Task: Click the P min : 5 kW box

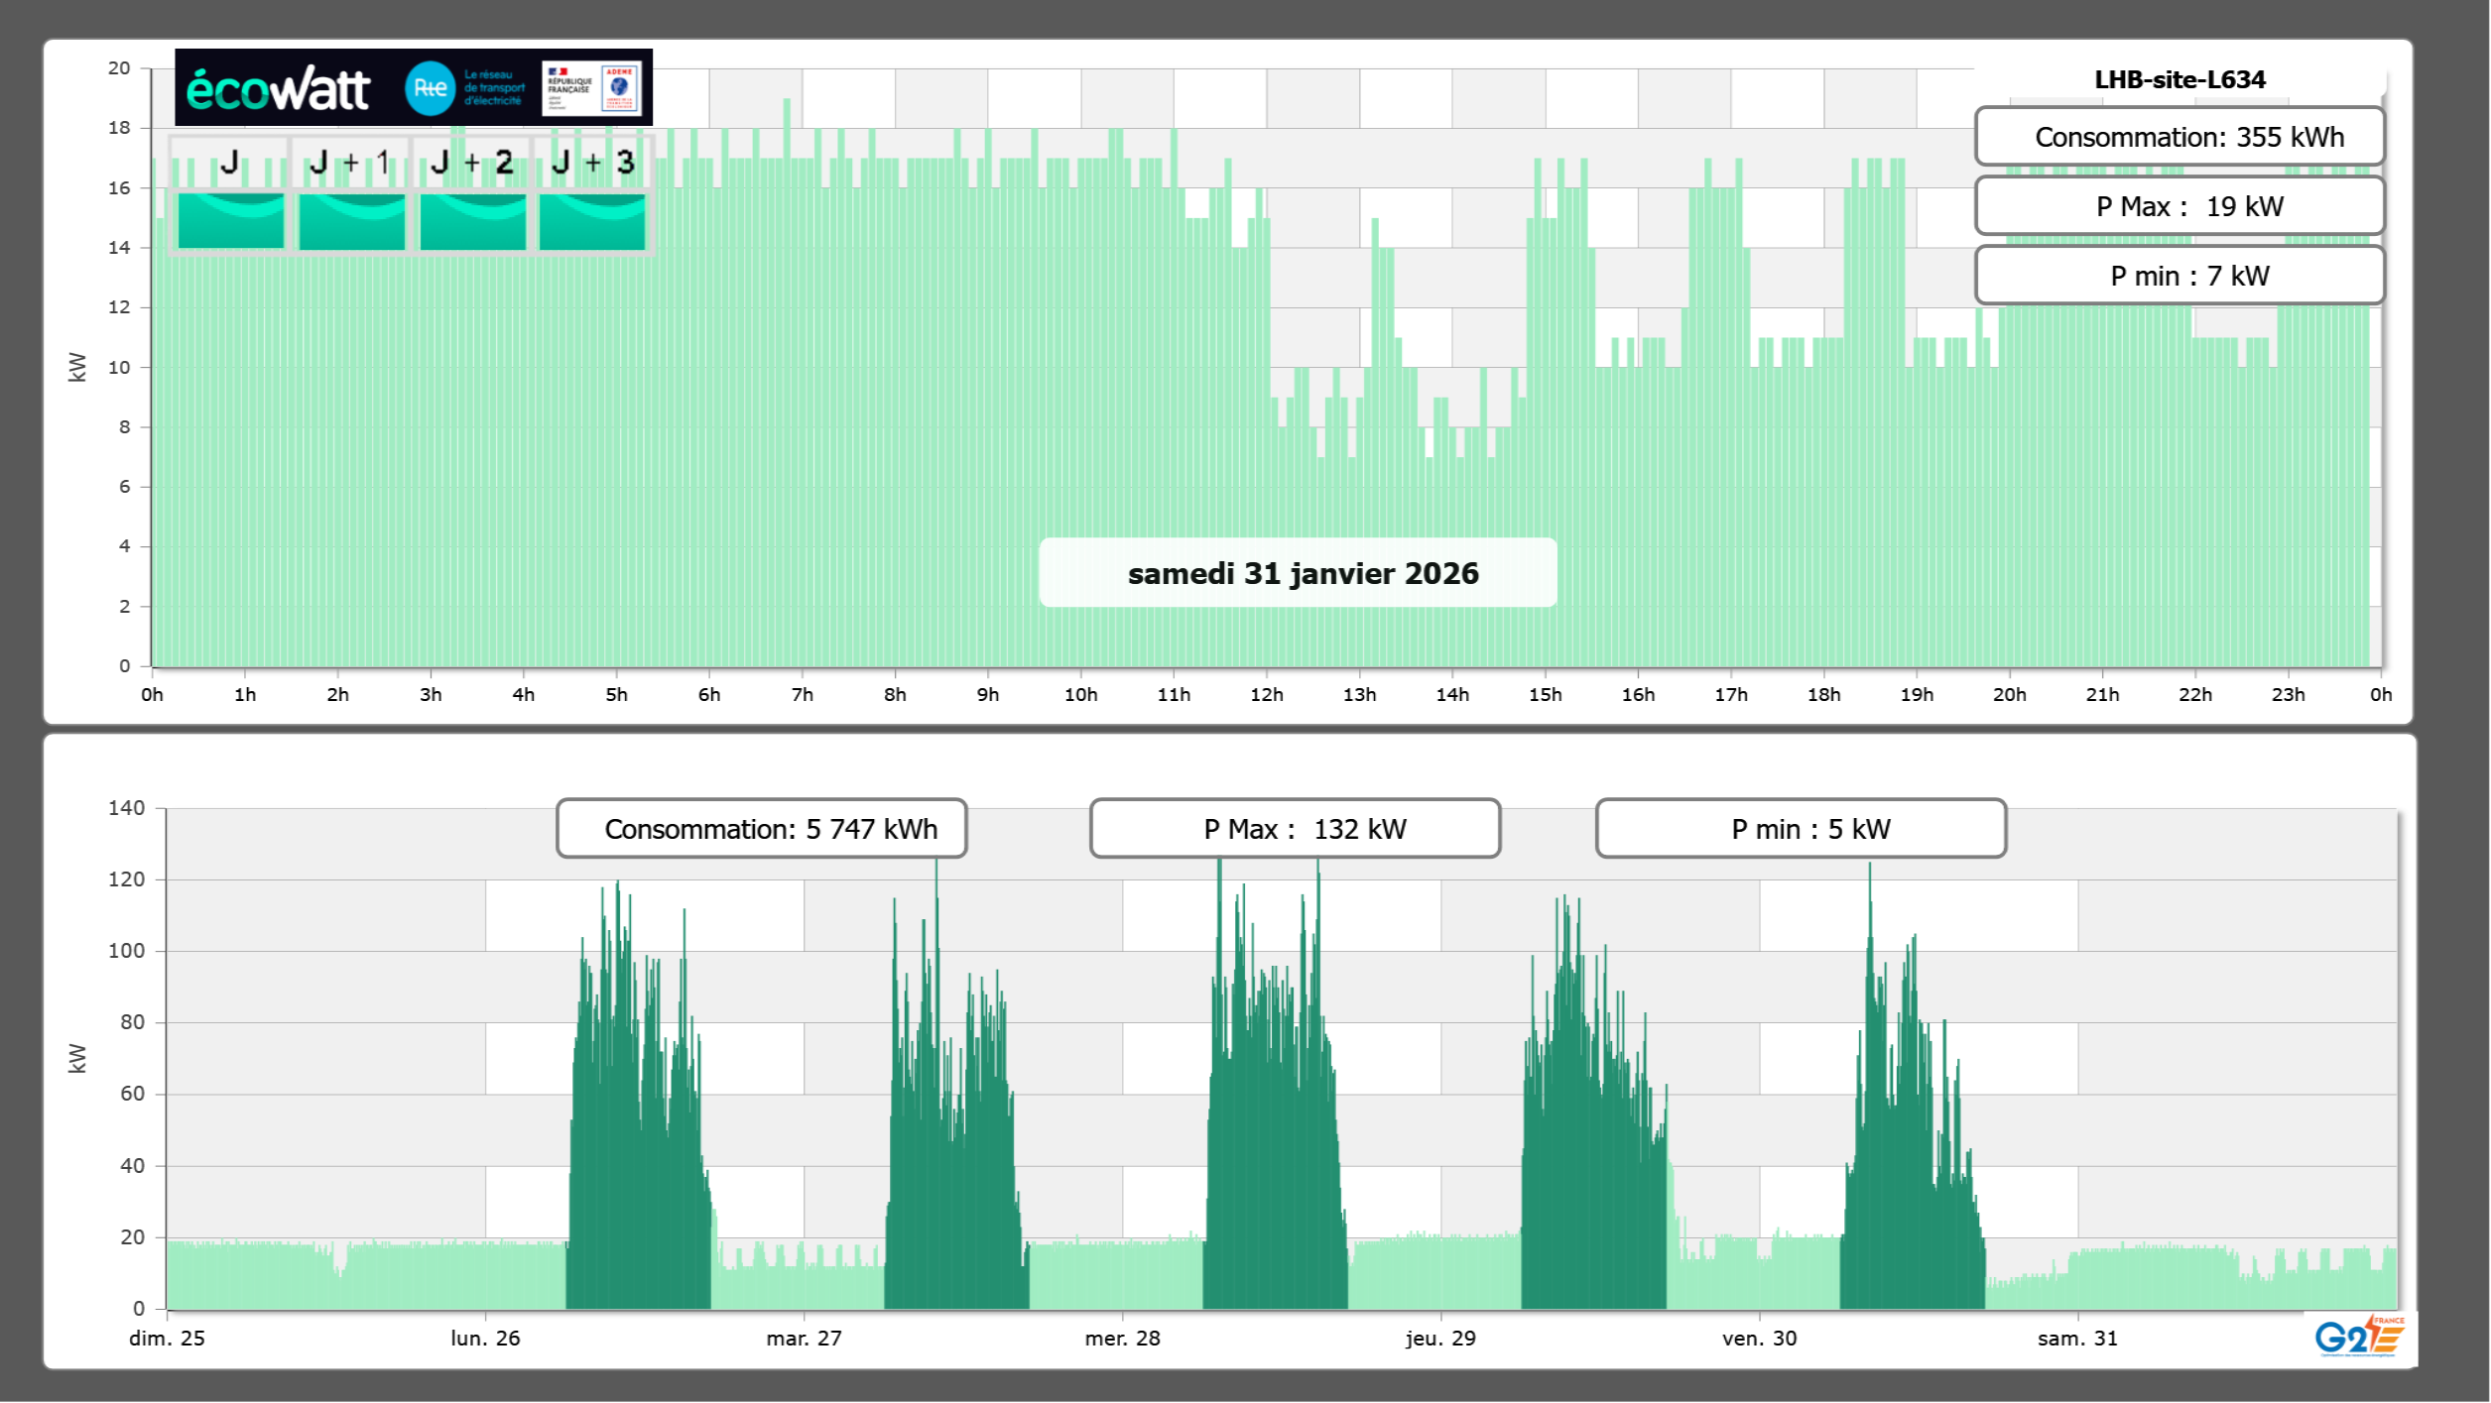Action: click(1800, 829)
